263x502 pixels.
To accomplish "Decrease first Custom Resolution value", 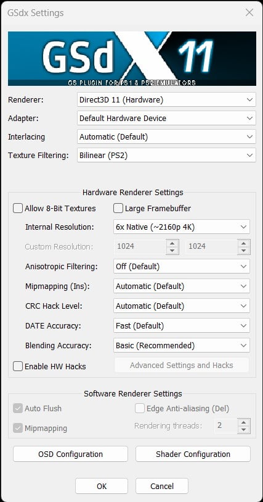I will pyautogui.click(x=172, y=250).
